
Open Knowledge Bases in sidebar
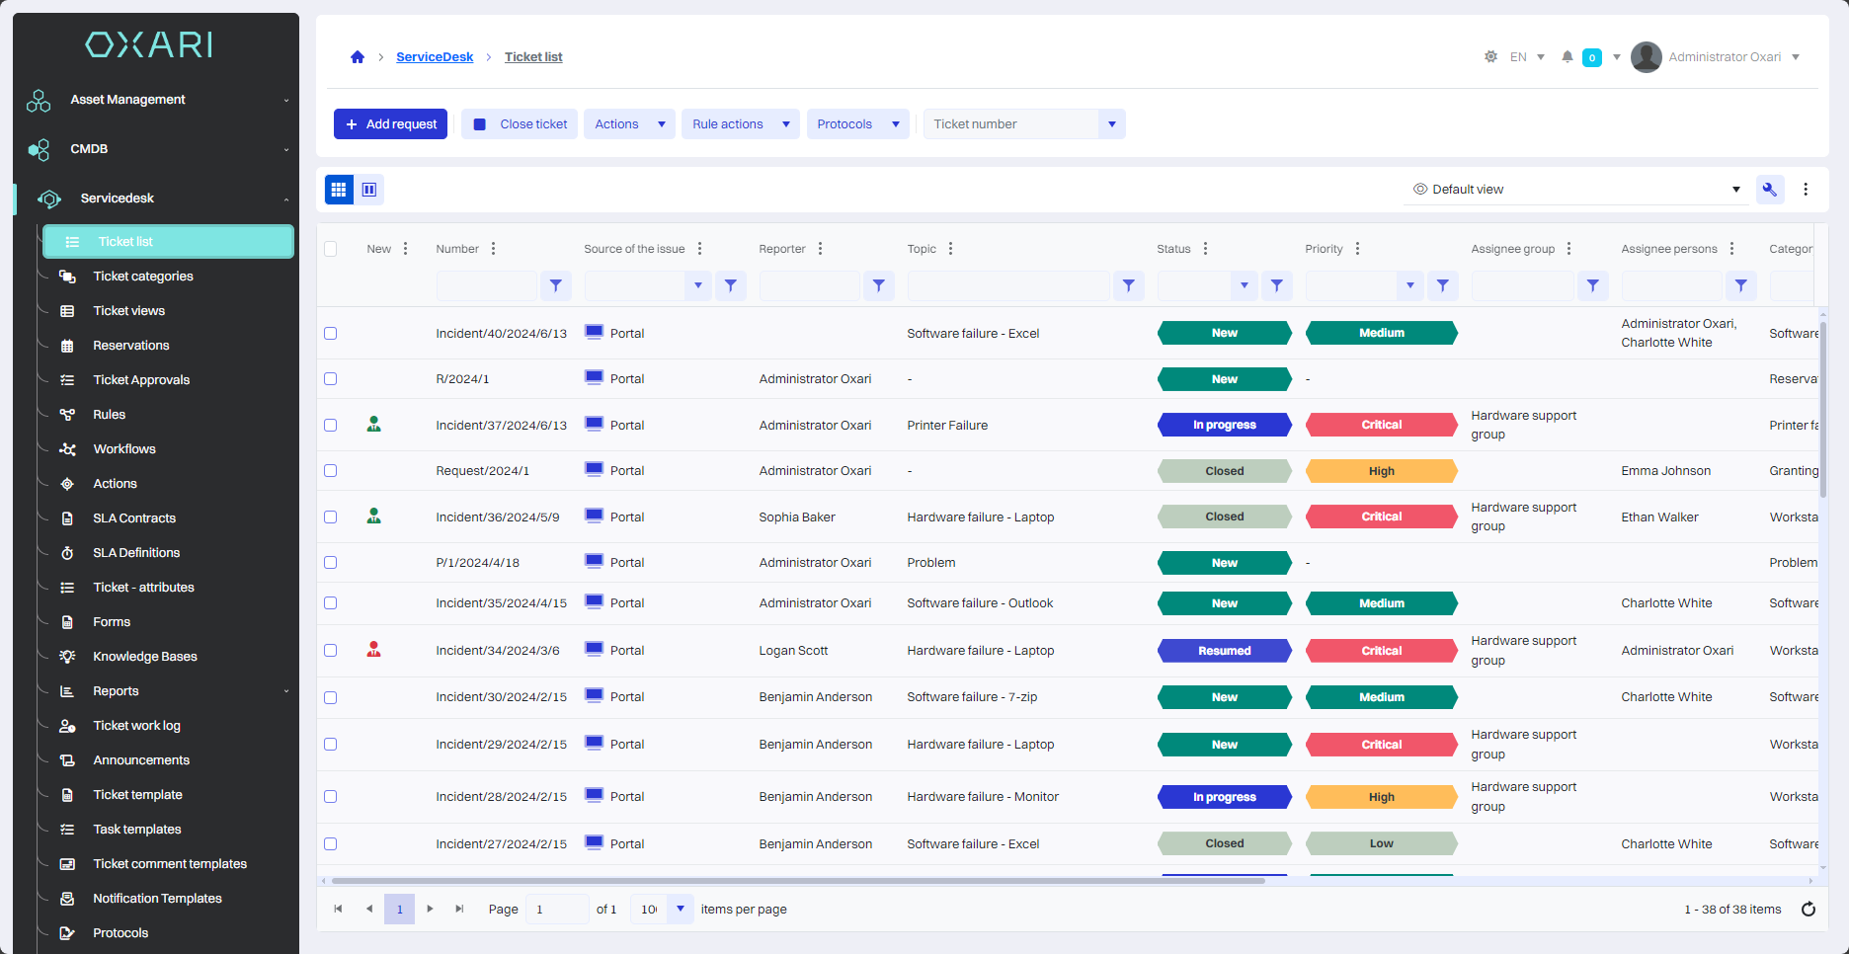[x=145, y=657]
